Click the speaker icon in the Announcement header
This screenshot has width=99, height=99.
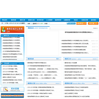pyautogui.click(x=2, y=35)
